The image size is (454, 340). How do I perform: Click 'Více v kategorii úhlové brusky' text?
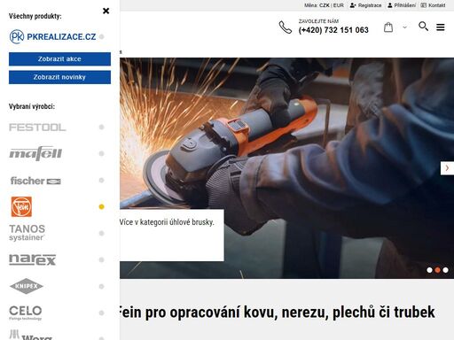167,222
